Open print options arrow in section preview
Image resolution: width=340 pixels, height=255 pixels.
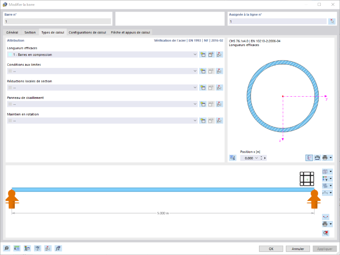[x=331, y=157]
